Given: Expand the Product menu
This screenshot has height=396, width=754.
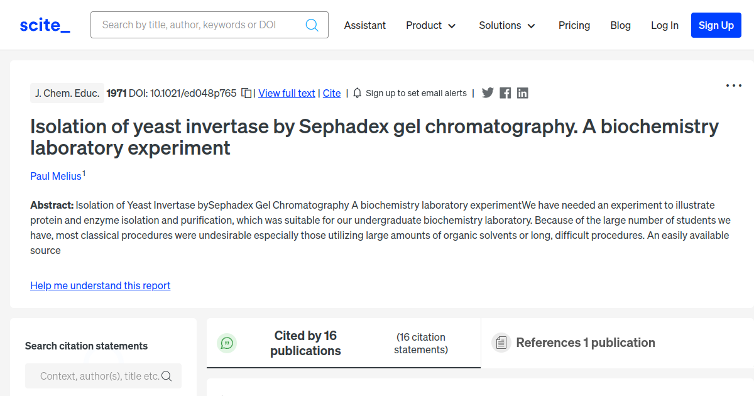Looking at the screenshot, I should [431, 25].
